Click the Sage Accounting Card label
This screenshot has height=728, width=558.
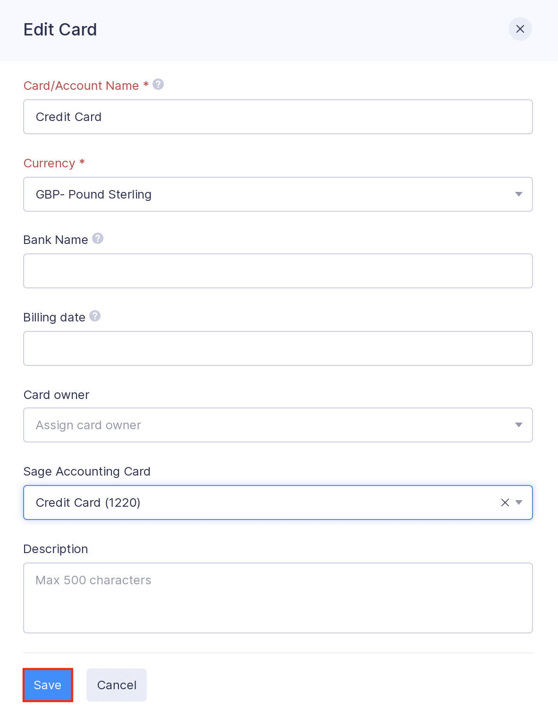(87, 471)
